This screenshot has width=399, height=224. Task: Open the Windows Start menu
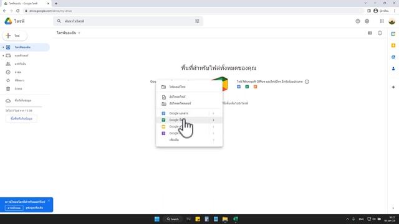click(x=157, y=219)
